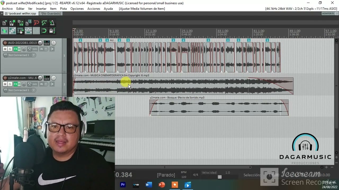Screen dimensions: 339x190
Task: Open ROUTE panel for y2mate.com - MU..6 track
Action: [47, 78]
